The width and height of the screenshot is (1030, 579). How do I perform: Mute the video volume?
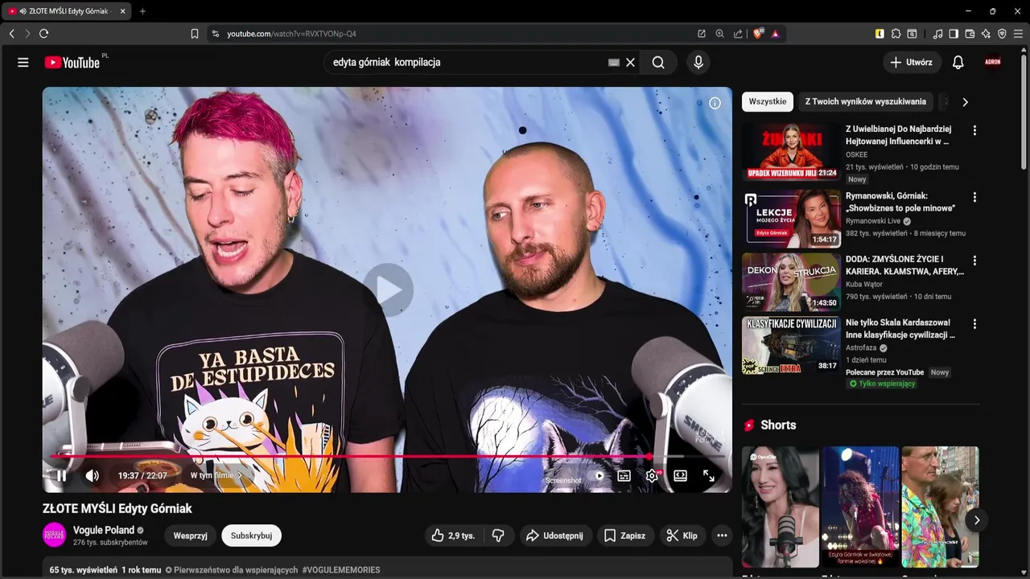pyautogui.click(x=92, y=475)
